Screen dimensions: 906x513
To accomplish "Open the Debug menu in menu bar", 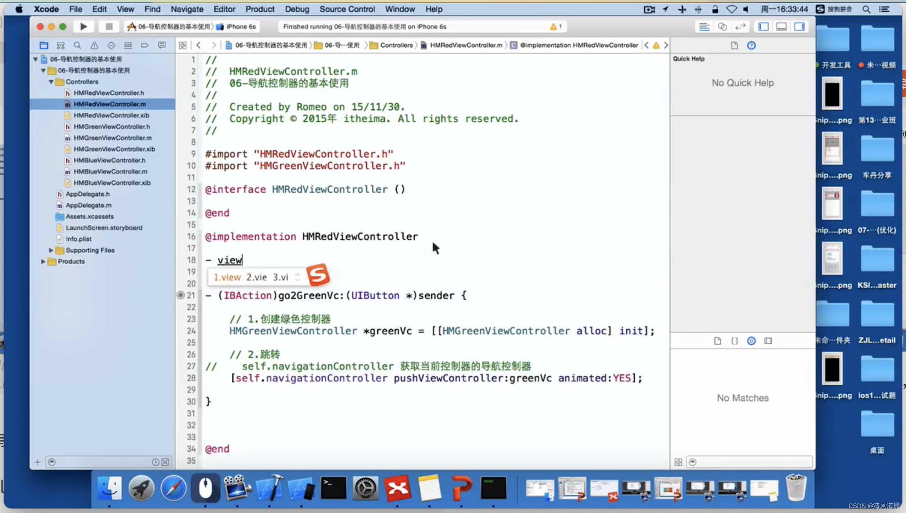I will (x=295, y=9).
